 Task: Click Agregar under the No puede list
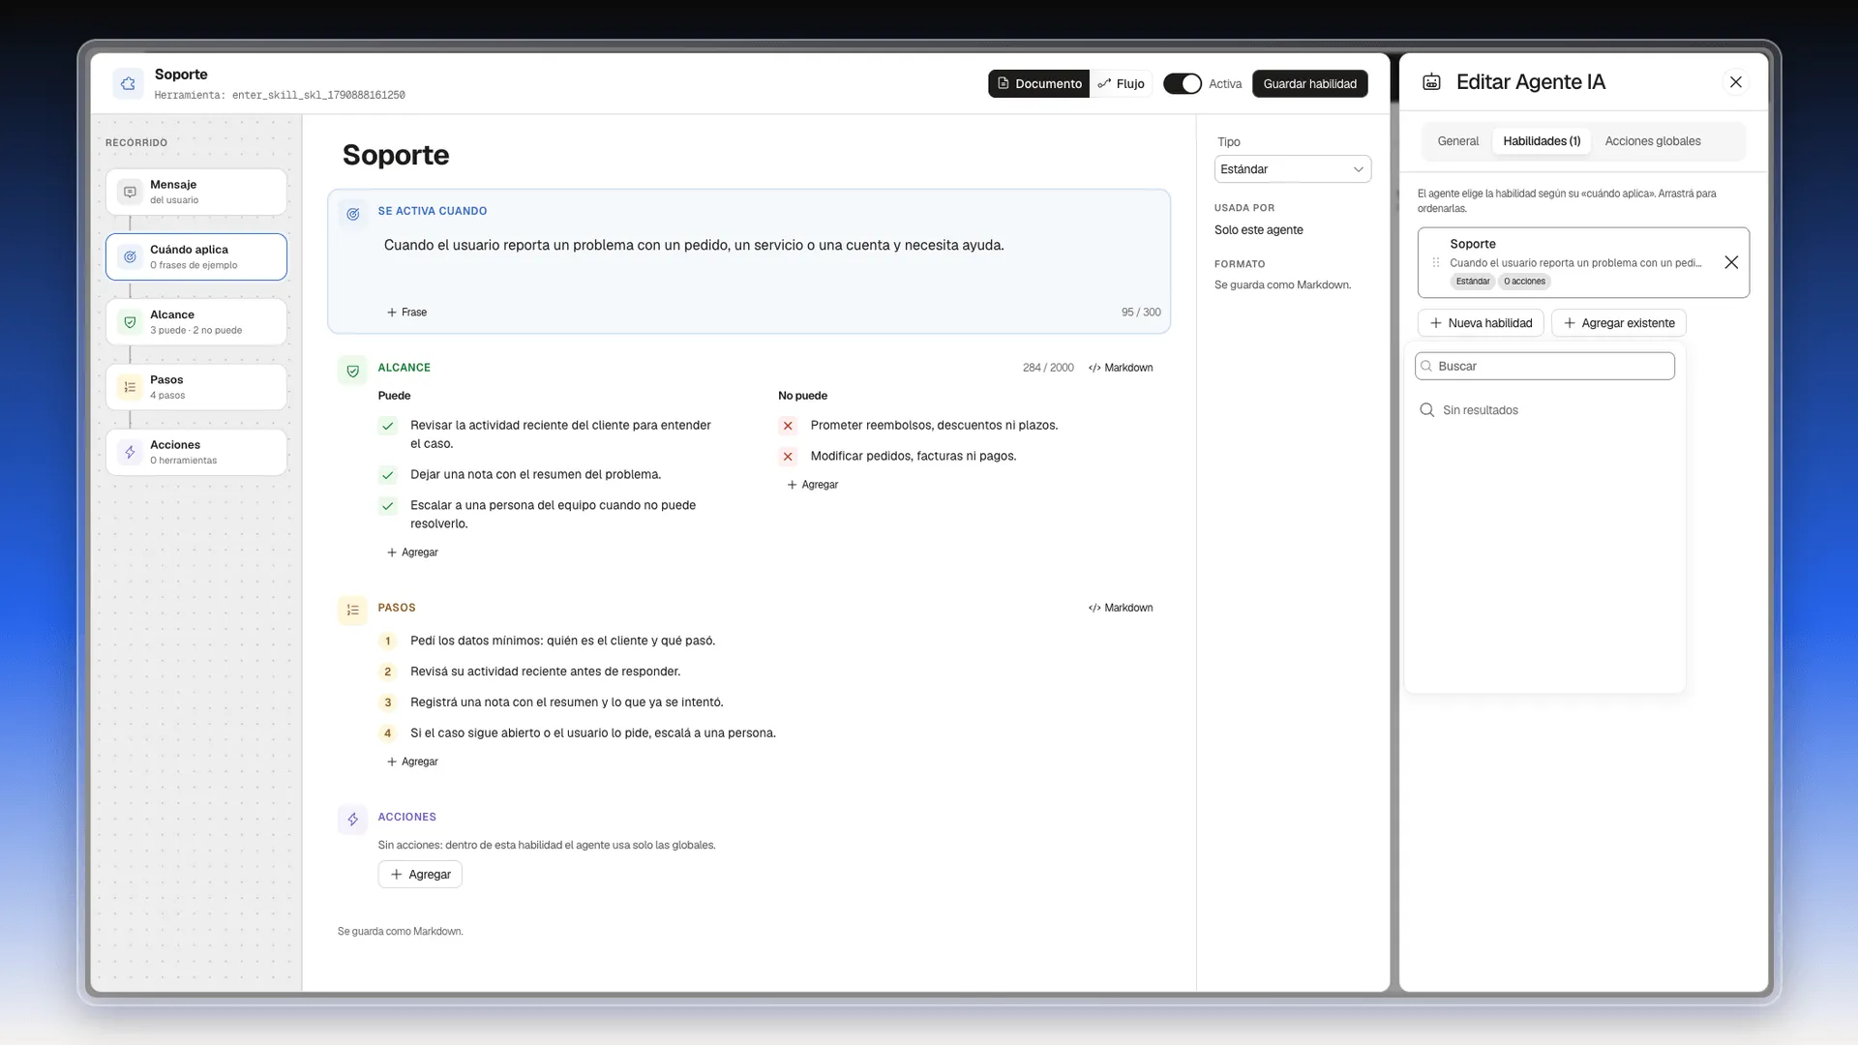tap(813, 485)
